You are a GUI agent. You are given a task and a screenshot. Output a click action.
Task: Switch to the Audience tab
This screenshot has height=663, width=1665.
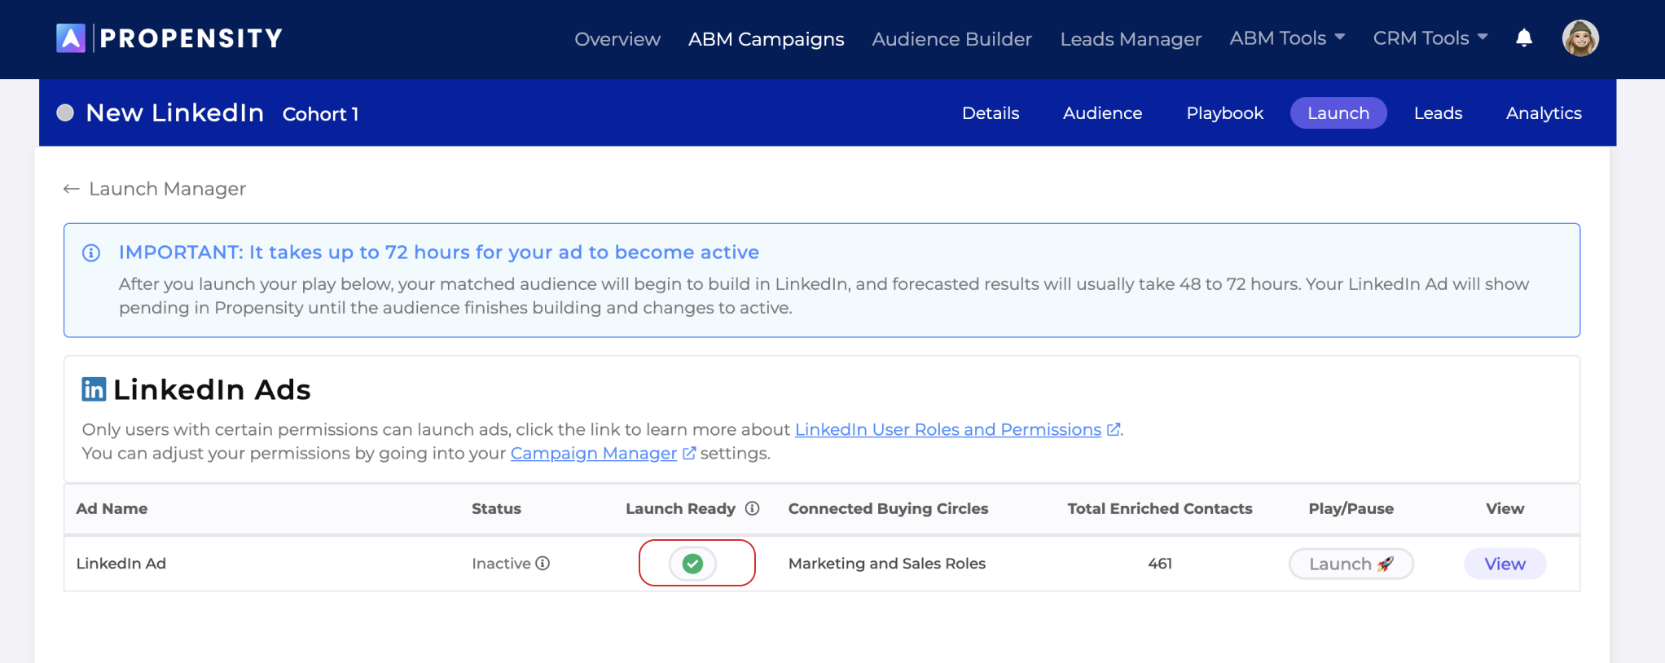[1102, 113]
